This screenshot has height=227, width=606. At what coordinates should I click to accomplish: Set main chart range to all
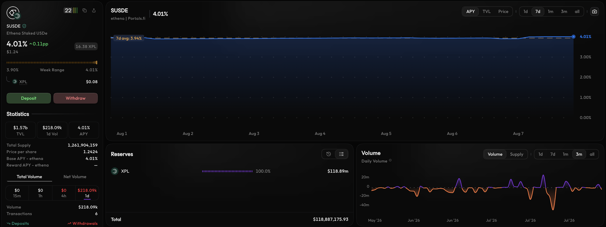click(x=577, y=12)
